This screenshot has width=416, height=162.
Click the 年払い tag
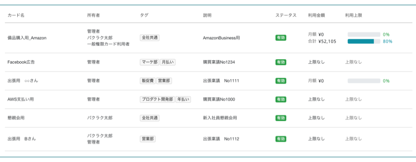pyautogui.click(x=183, y=100)
